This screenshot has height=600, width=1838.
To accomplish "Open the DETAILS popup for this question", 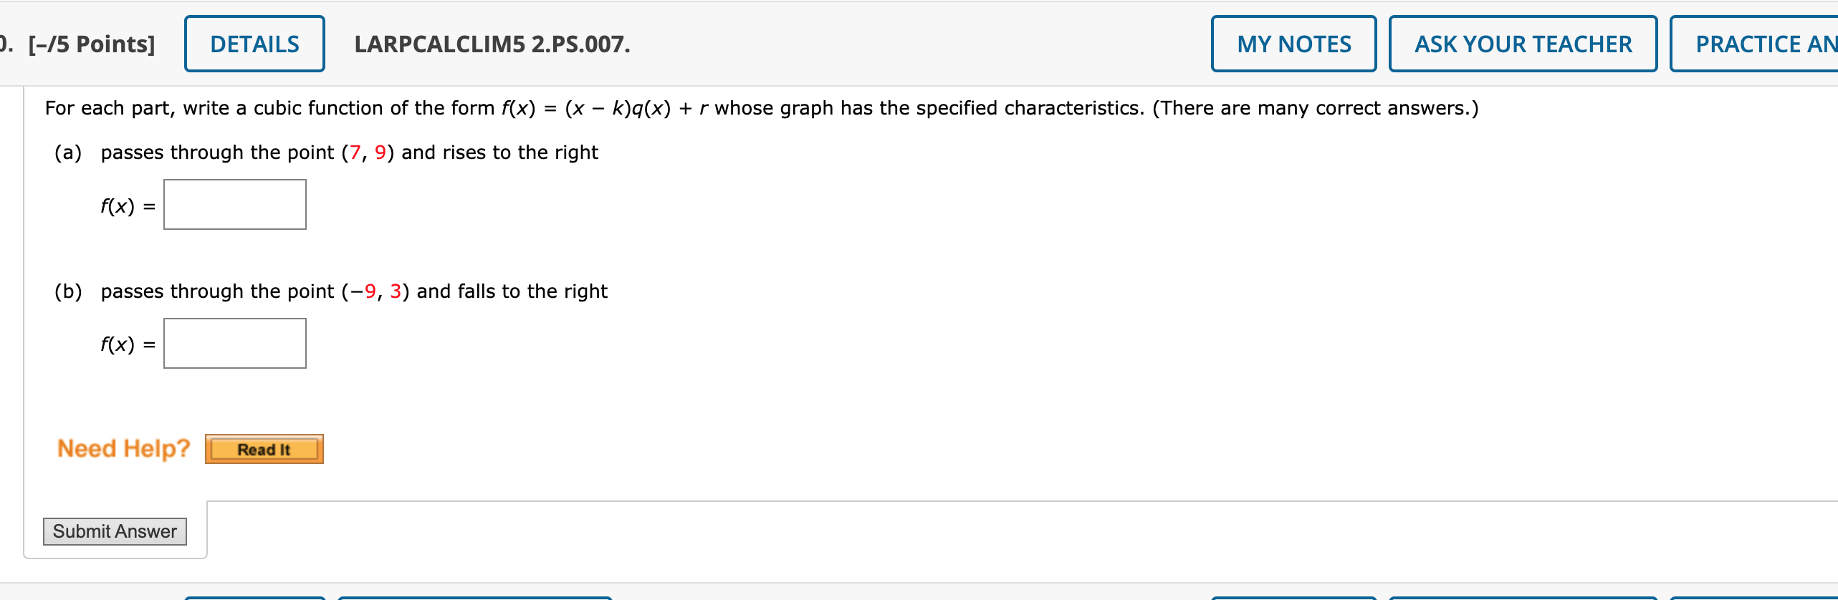I will pos(254,44).
